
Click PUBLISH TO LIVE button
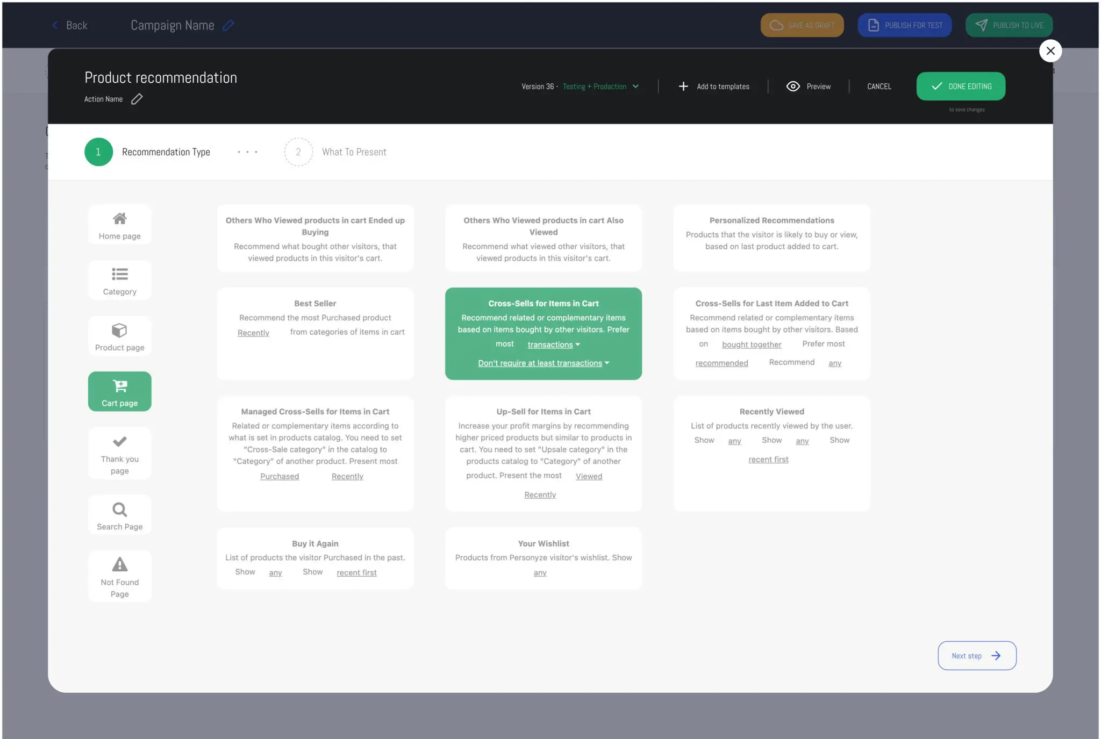[x=1009, y=25]
